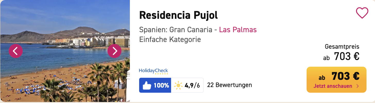Show the previous hotel photo
This screenshot has height=103, width=375.
[x=15, y=51]
